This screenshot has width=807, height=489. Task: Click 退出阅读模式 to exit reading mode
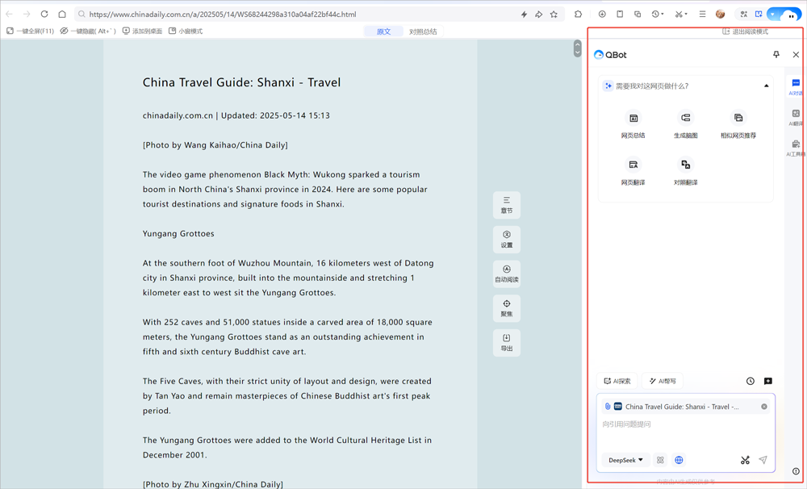pyautogui.click(x=745, y=31)
